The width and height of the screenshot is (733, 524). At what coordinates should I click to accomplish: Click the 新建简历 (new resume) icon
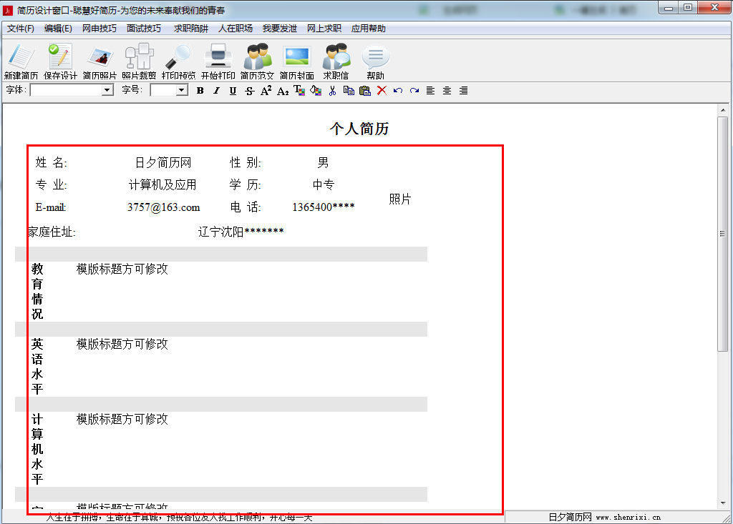click(x=21, y=60)
